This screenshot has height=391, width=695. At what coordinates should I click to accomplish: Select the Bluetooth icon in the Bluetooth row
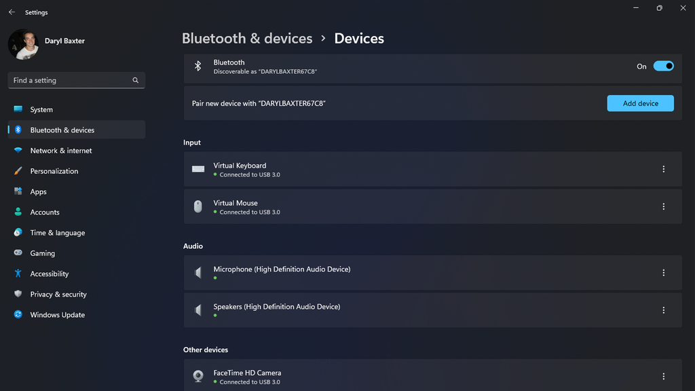point(198,66)
